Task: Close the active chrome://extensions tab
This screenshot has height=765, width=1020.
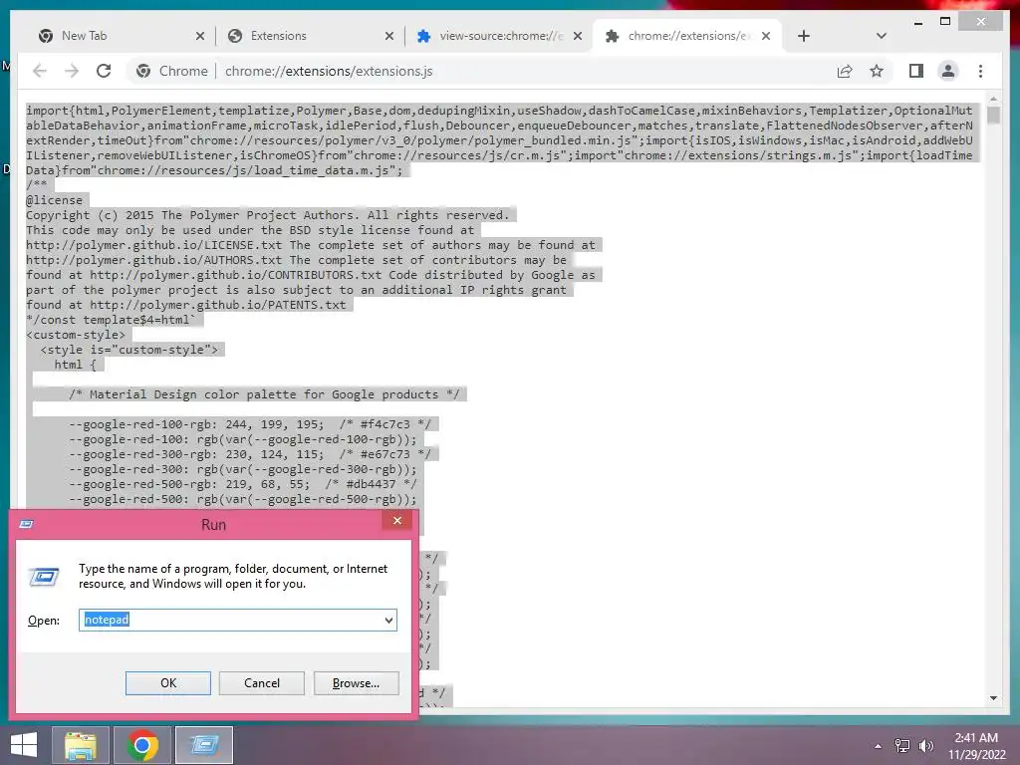Action: tap(766, 37)
